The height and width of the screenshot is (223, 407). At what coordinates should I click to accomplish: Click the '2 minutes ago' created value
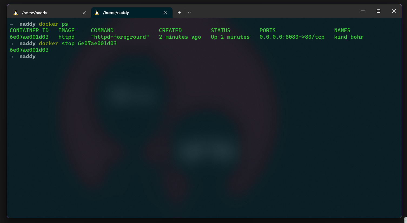point(180,37)
